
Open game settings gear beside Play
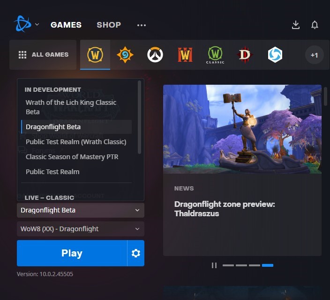coord(136,253)
